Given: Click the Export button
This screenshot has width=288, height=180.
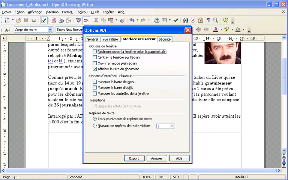Looking at the screenshot, I should pyautogui.click(x=134, y=158).
